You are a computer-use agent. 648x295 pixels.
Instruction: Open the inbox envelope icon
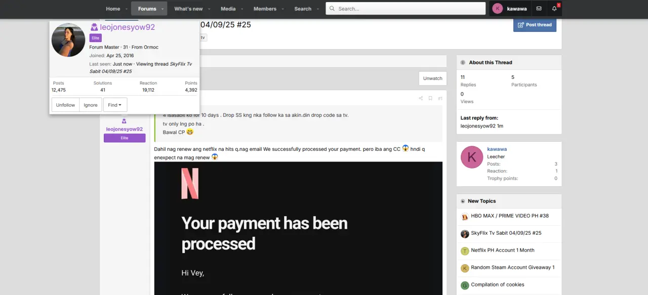(x=539, y=9)
